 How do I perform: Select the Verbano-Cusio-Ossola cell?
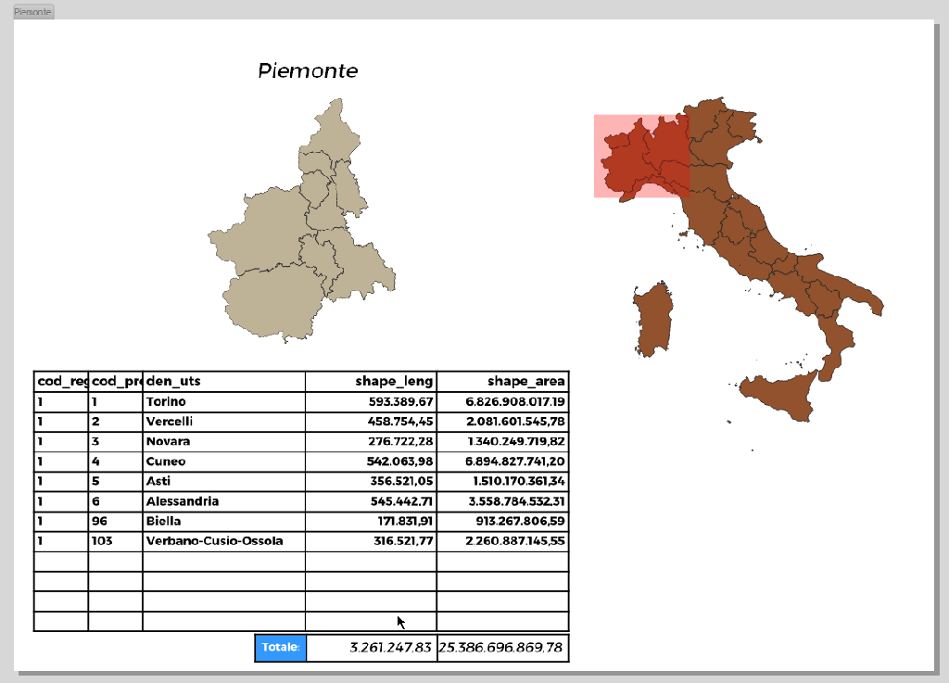tap(214, 541)
